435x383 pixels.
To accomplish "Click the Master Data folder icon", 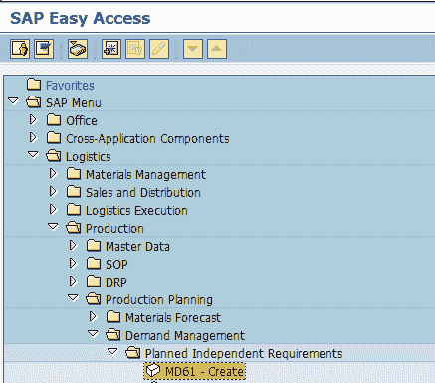I will pos(94,246).
